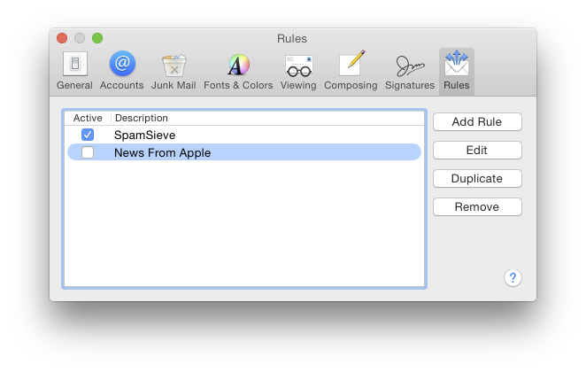Click the Duplicate button

pos(477,179)
